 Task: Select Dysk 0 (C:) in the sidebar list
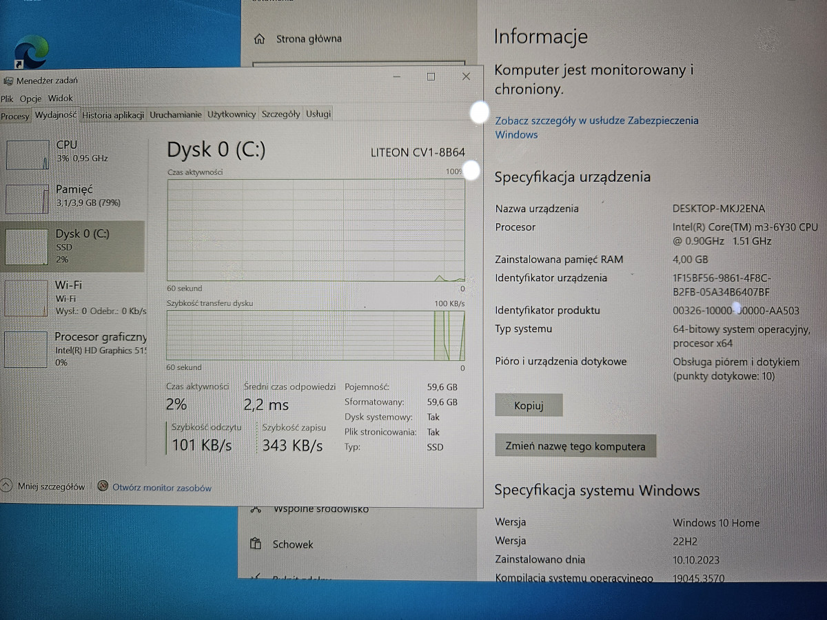73,246
